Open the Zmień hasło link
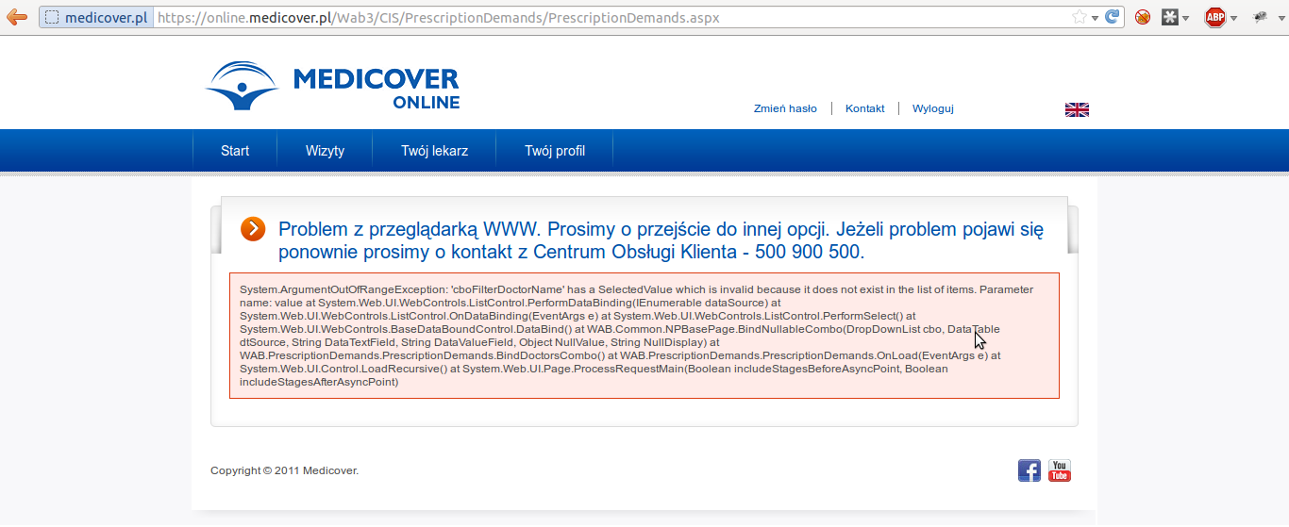 (x=785, y=108)
